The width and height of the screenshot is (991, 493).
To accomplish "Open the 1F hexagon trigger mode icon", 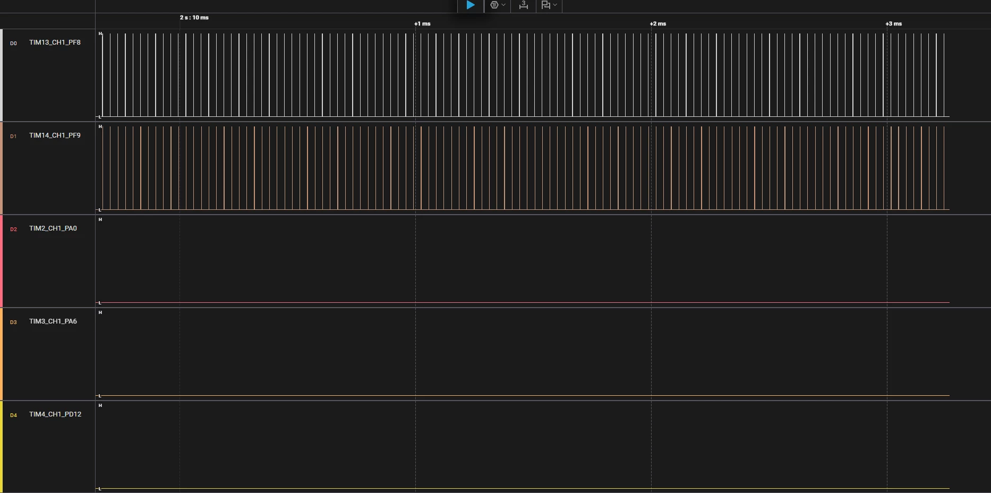I will pos(494,5).
